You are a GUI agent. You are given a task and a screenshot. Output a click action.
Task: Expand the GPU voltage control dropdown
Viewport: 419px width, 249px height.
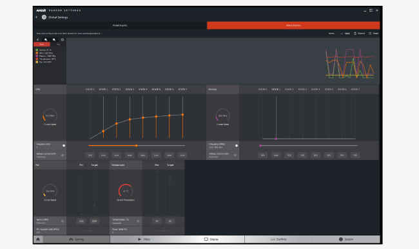(x=63, y=155)
